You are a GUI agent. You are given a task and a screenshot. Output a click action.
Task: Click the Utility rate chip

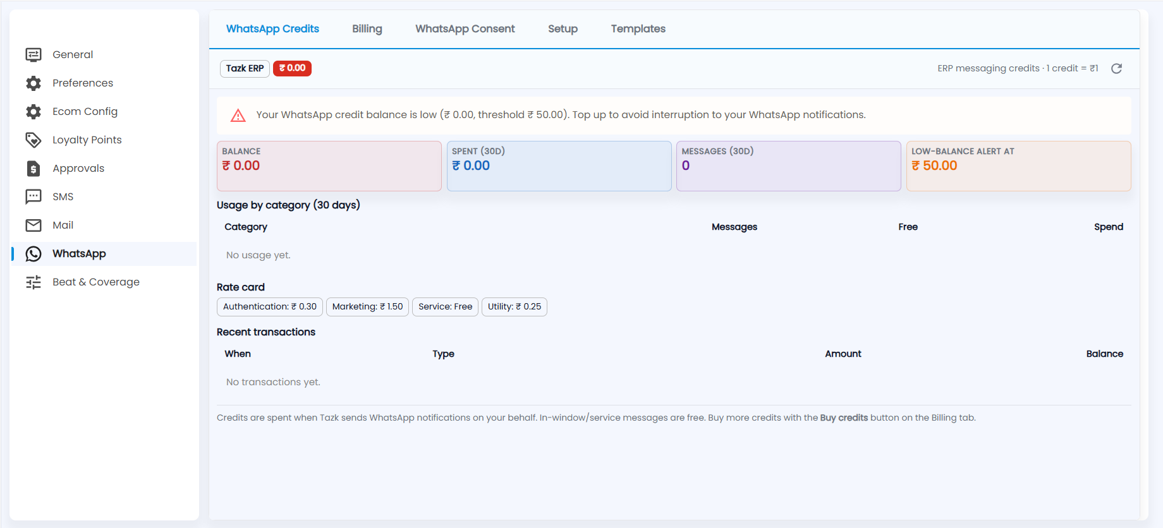515,307
